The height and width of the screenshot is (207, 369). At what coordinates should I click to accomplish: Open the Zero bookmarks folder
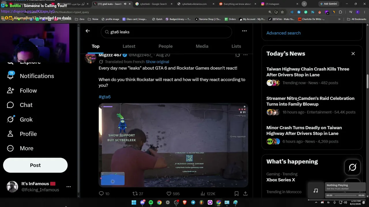(x=80, y=19)
